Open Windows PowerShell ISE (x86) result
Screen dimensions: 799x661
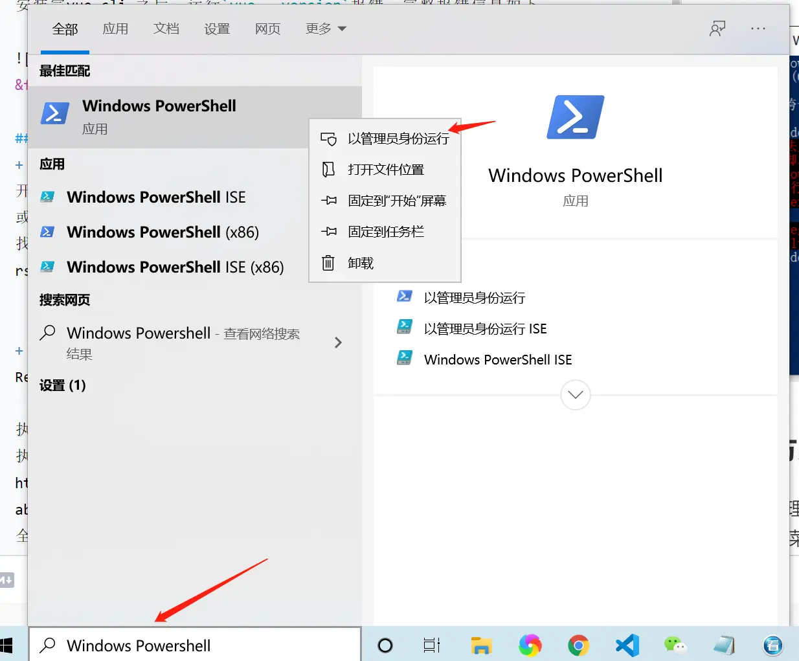pyautogui.click(x=175, y=267)
